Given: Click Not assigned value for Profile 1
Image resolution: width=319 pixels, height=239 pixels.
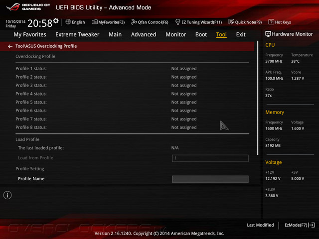Looking at the screenshot, I should click(184, 69).
